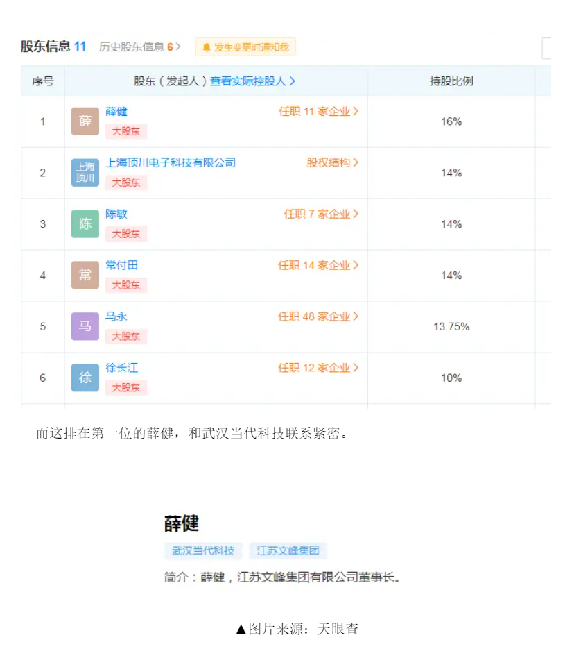Image resolution: width=565 pixels, height=651 pixels.
Task: Open 上海顶川电子科技有限公司 company link
Action: (x=171, y=163)
